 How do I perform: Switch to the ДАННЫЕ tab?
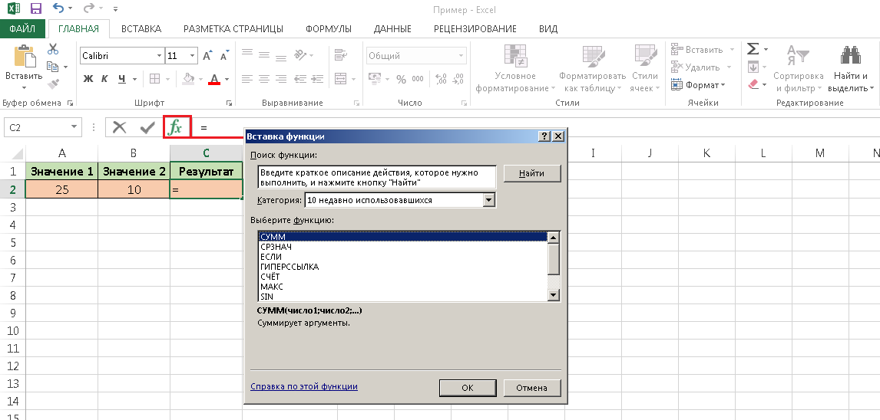pyautogui.click(x=392, y=29)
